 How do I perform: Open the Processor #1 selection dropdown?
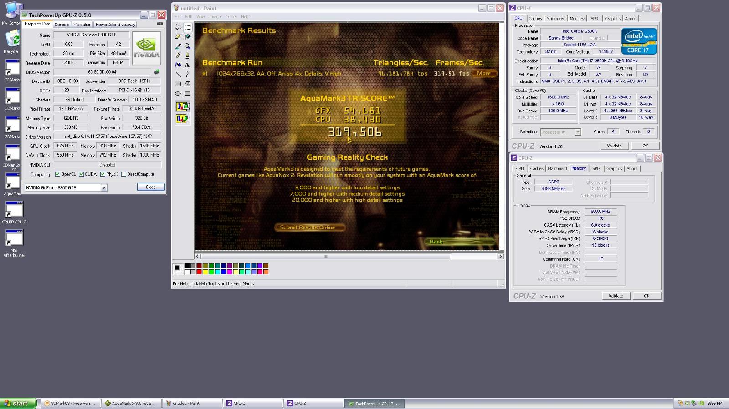(x=578, y=132)
